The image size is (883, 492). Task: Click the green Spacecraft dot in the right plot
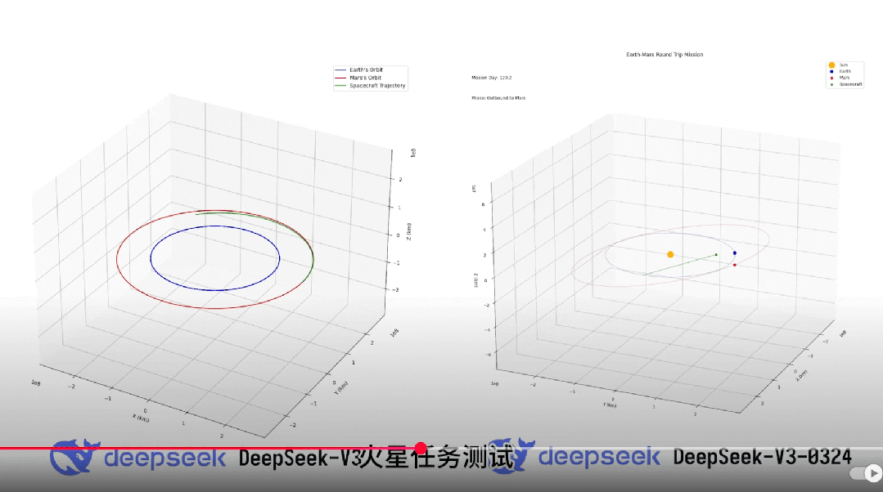click(x=716, y=255)
